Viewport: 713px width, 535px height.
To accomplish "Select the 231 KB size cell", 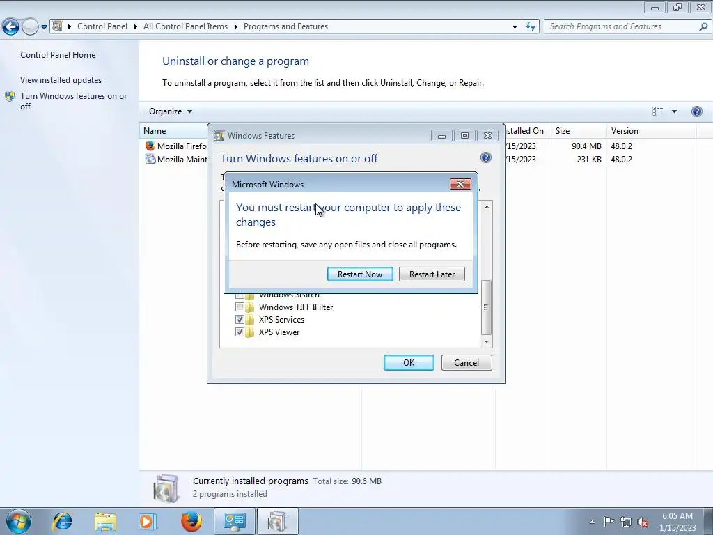I will (589, 160).
